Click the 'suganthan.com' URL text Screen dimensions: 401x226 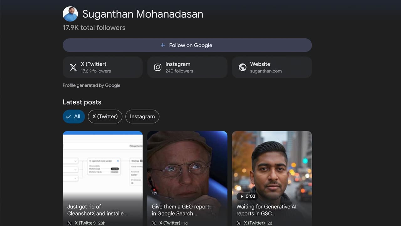coord(266,71)
